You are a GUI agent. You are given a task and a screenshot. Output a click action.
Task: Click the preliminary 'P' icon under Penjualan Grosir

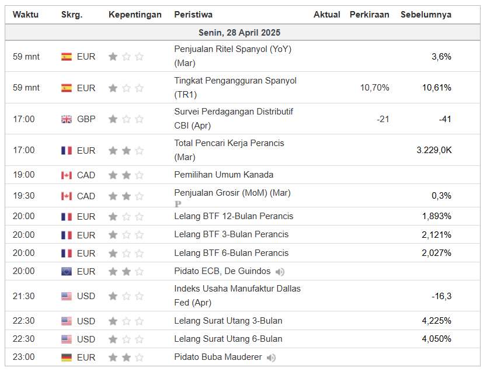point(178,204)
